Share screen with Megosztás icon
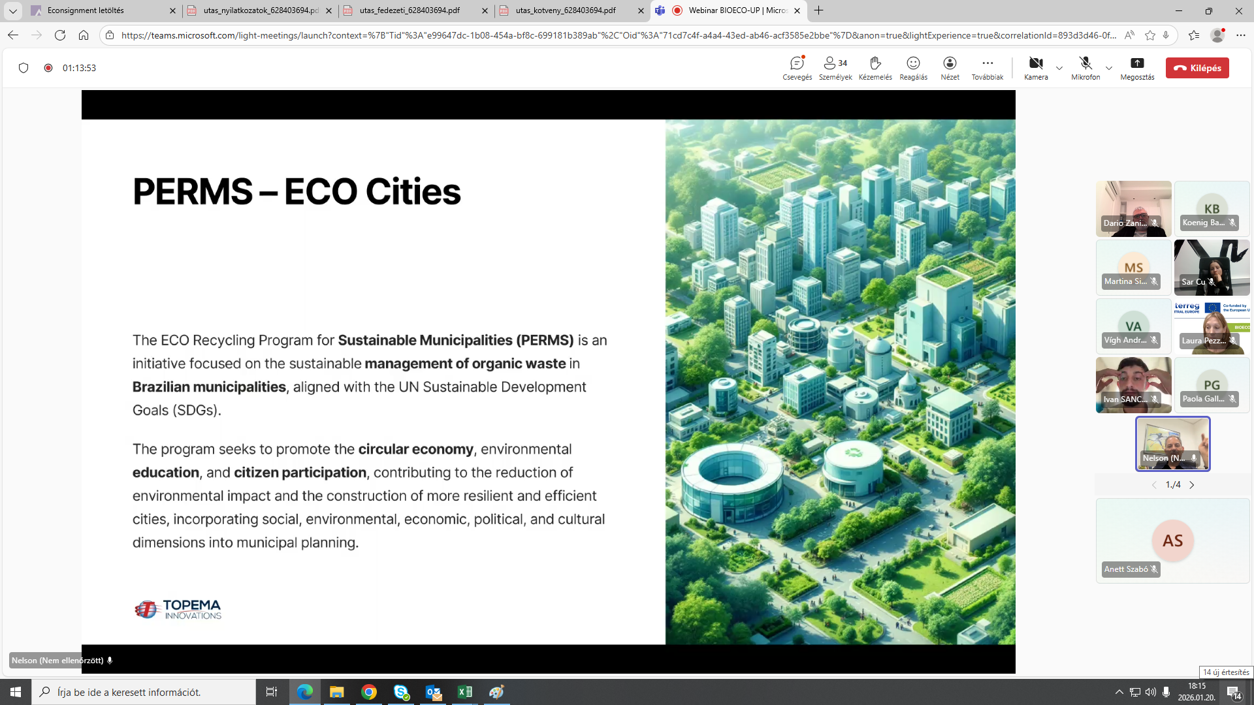 click(1137, 64)
